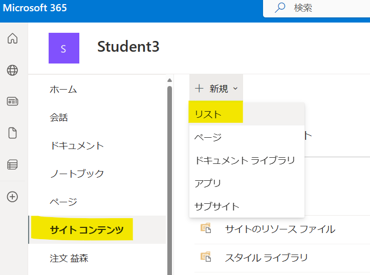Click the 検索 search box
Image resolution: width=370 pixels, height=275 pixels.
(316, 8)
